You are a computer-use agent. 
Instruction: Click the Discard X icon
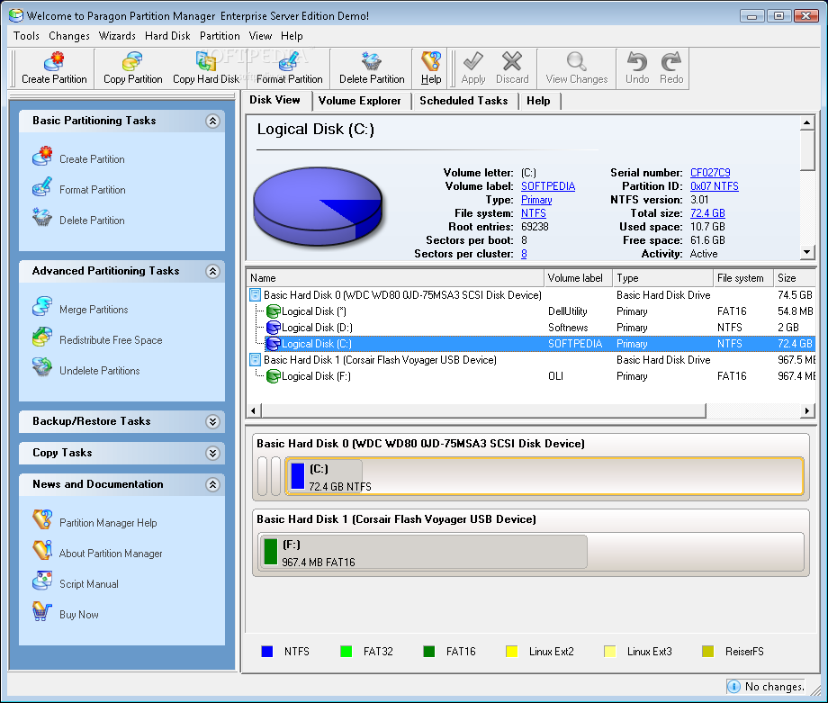[x=512, y=62]
